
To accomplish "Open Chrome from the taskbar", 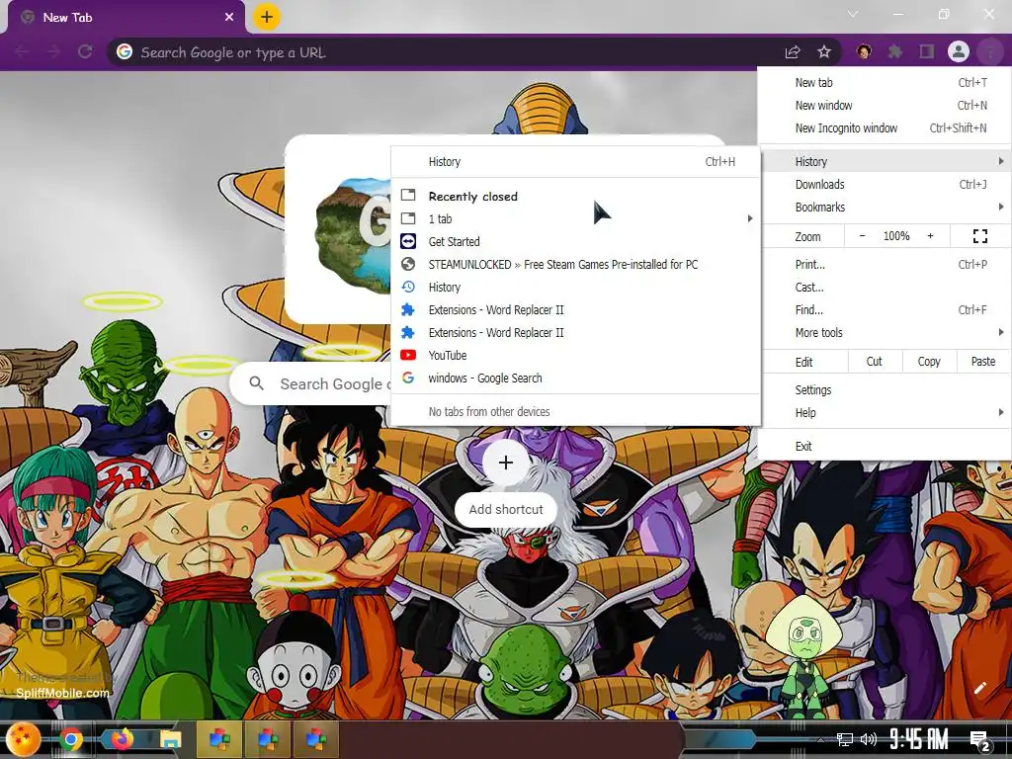I will pos(70,739).
